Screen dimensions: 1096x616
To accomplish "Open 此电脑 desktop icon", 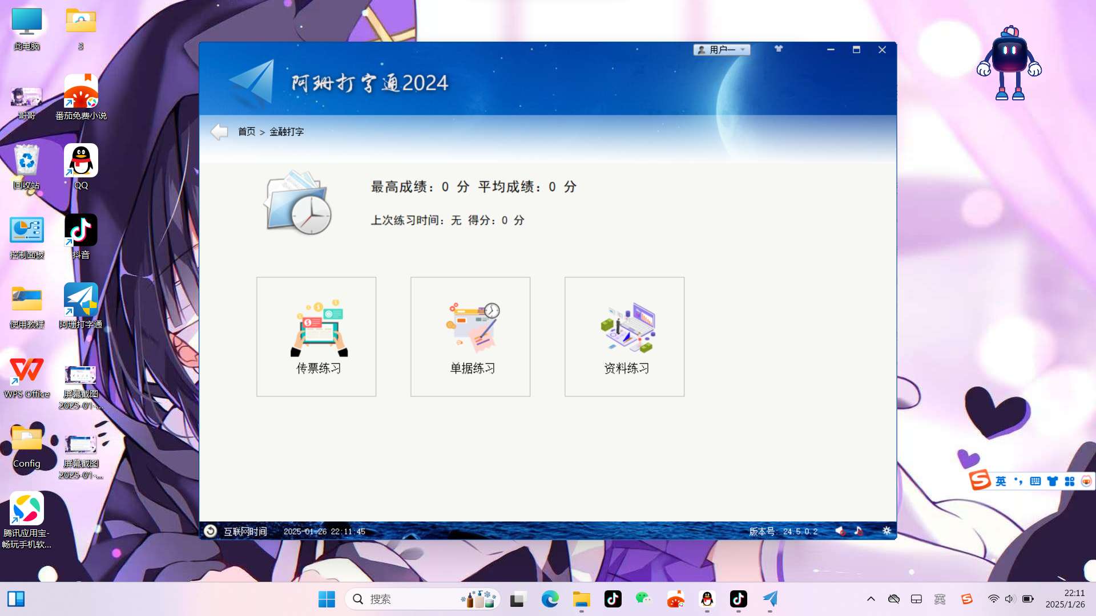I will [x=27, y=29].
